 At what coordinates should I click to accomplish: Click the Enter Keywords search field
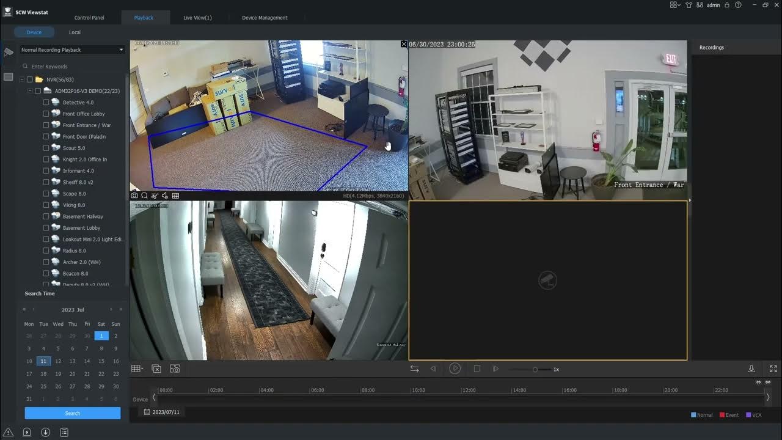(x=72, y=66)
